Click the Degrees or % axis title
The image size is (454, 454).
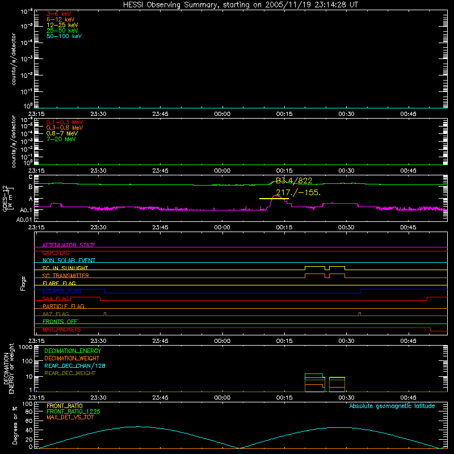click(x=15, y=425)
